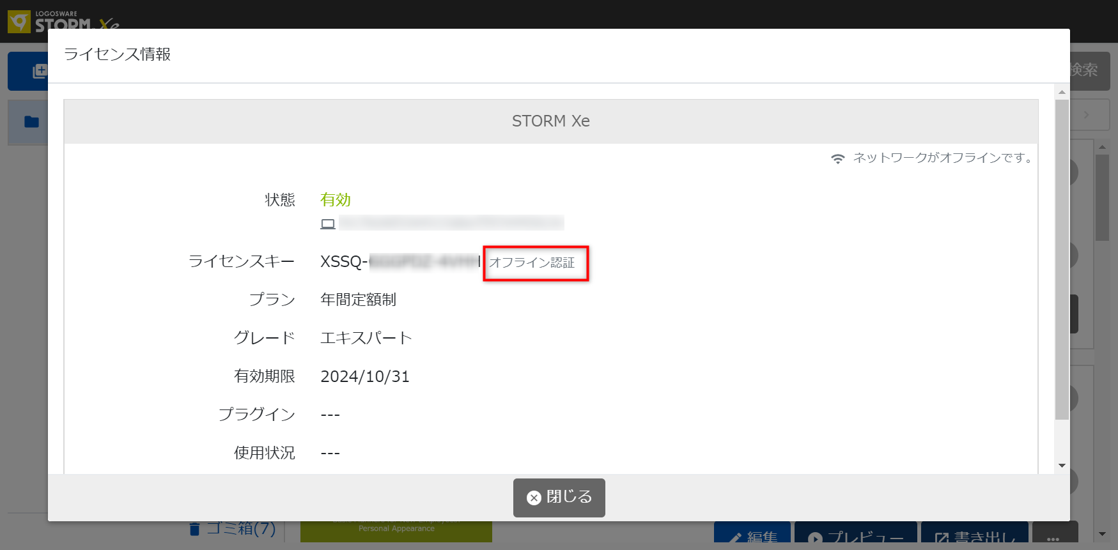
Task: Click the Wi-Fi network status icon
Action: 837,158
